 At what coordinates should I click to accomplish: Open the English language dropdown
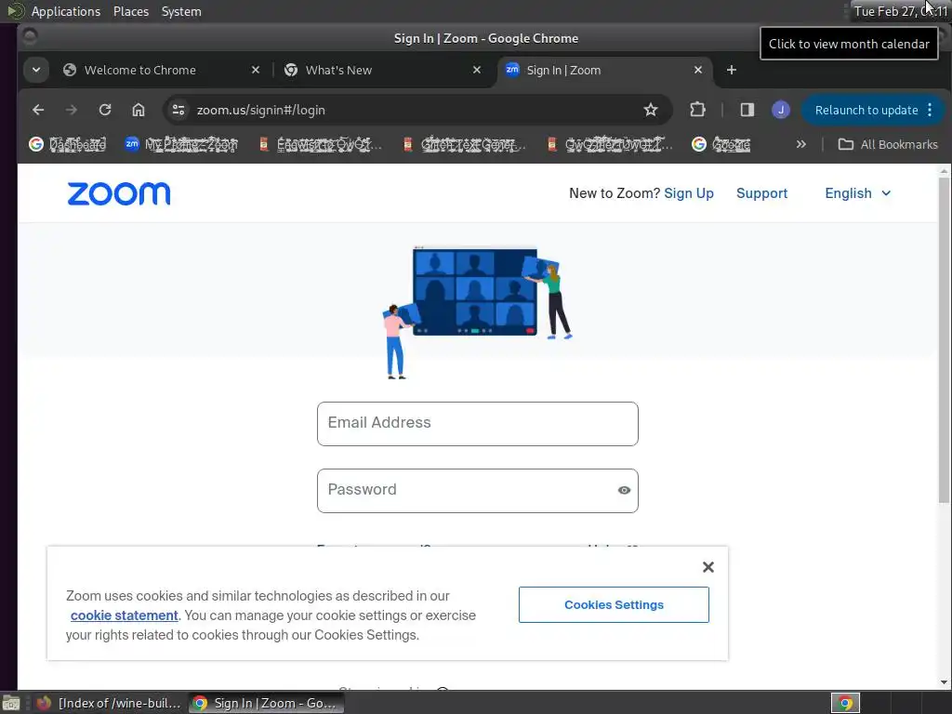[858, 193]
